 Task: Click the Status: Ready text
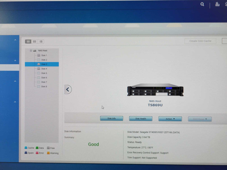pos(134,142)
